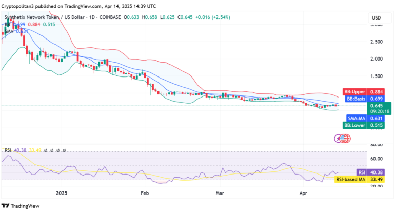The height and width of the screenshot is (213, 395).
Task: Click the RSI indicator legend label
Action: [8, 150]
